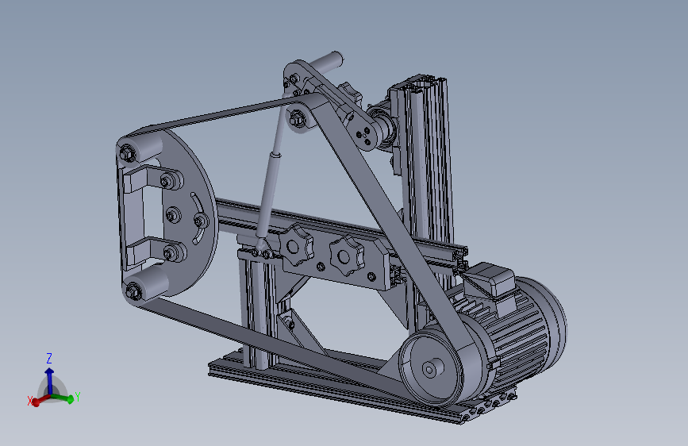688x446 pixels.
Task: Click the red X axis of the orientation triad
Action: 40,400
